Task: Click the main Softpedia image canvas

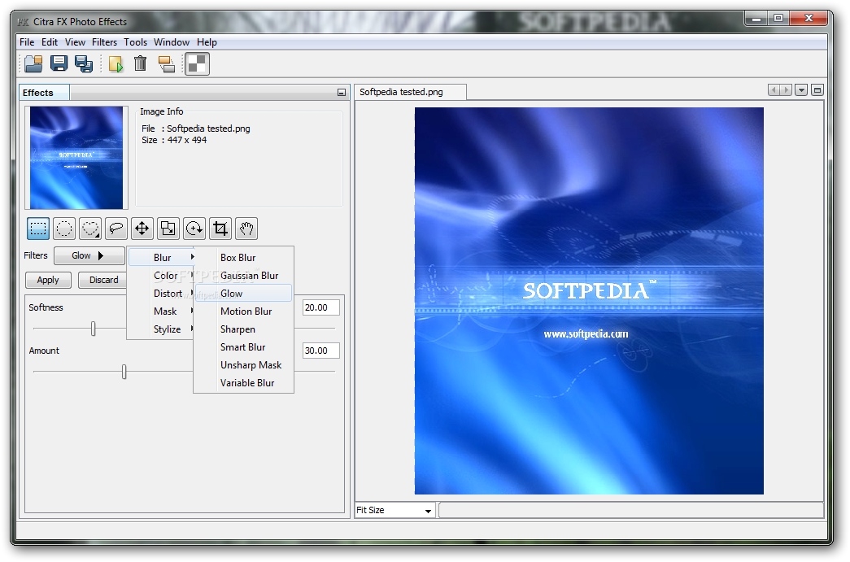Action: click(589, 301)
